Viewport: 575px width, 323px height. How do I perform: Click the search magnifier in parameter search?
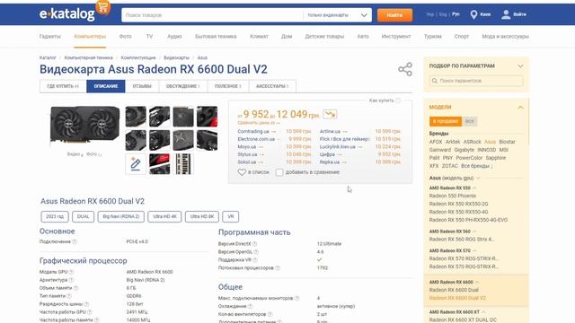pyautogui.click(x=435, y=81)
